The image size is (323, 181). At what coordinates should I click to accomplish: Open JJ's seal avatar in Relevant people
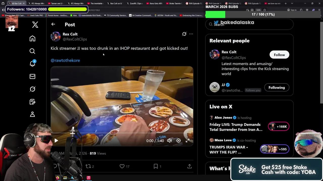click(x=214, y=87)
